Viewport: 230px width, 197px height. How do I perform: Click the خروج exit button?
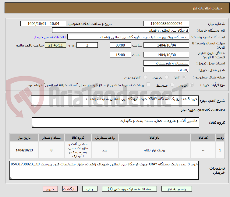(50, 189)
